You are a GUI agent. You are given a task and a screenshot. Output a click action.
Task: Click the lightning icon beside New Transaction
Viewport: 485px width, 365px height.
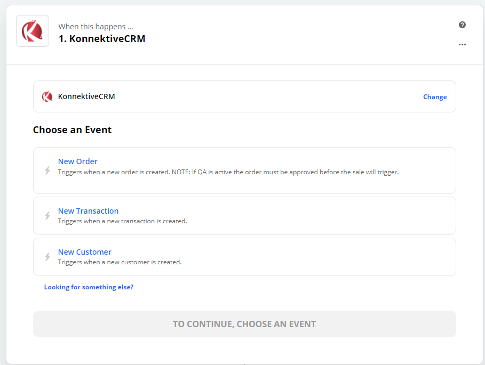(47, 216)
